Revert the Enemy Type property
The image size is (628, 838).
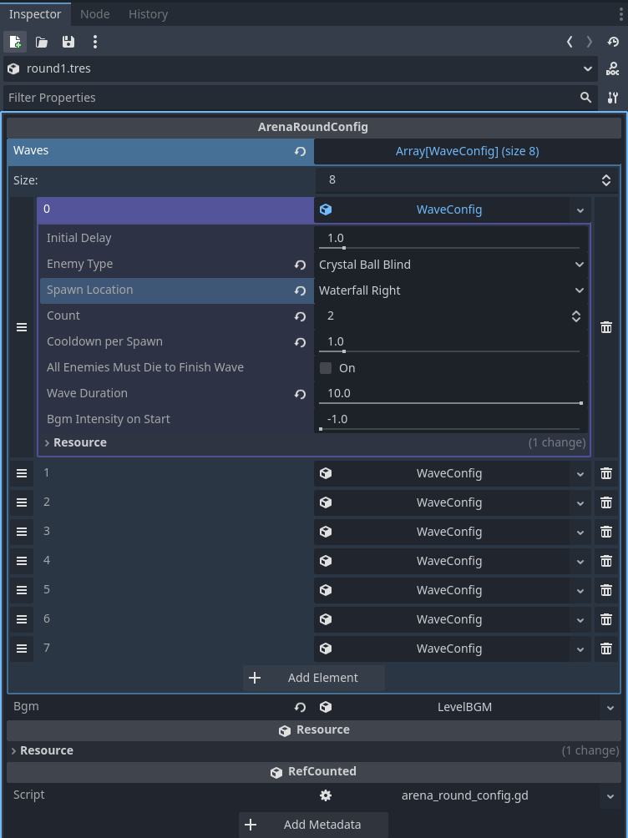pyautogui.click(x=300, y=265)
